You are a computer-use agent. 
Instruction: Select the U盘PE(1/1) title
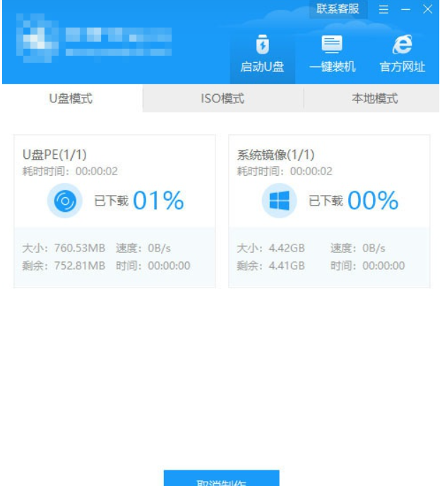pos(54,155)
